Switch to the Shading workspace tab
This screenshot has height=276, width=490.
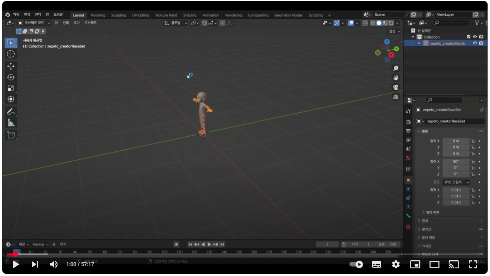190,15
